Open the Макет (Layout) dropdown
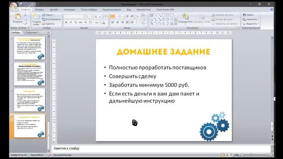 pyautogui.click(x=48, y=15)
